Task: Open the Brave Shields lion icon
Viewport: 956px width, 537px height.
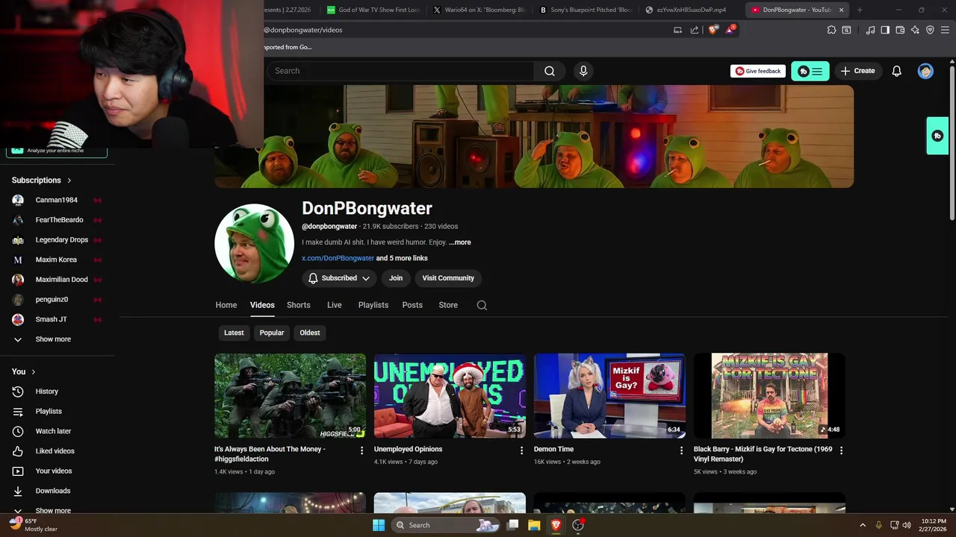Action: (713, 30)
